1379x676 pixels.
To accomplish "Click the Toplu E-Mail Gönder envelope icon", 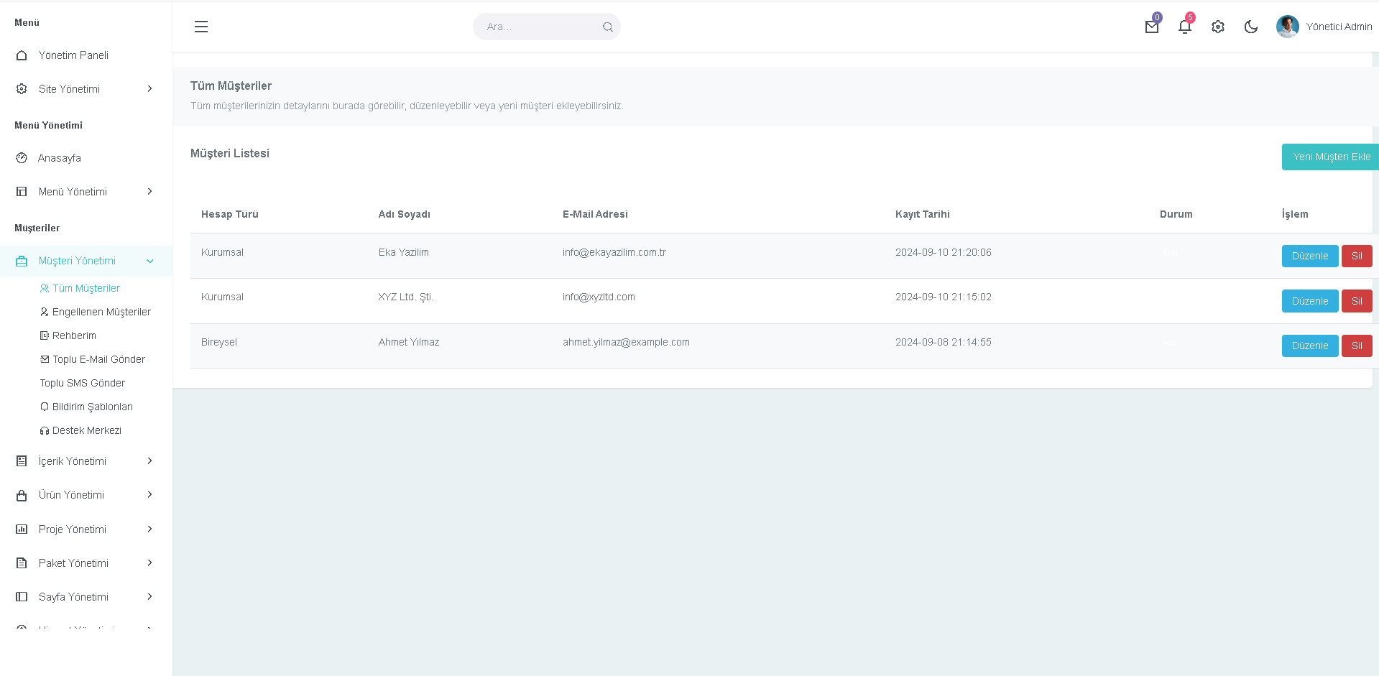I will 45,359.
